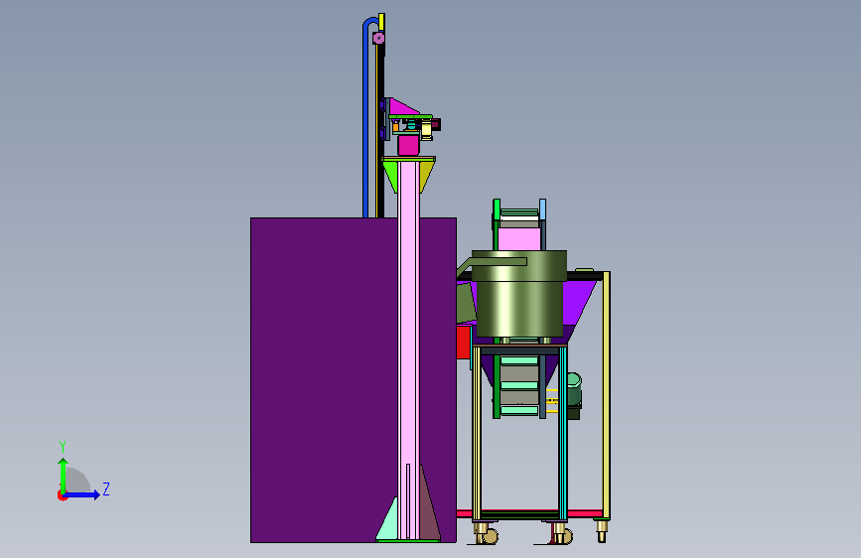Select the green motor under the cart hopper

coord(574,391)
